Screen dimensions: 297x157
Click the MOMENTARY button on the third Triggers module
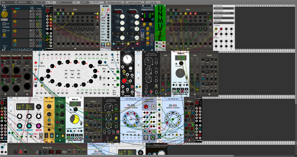27,86
